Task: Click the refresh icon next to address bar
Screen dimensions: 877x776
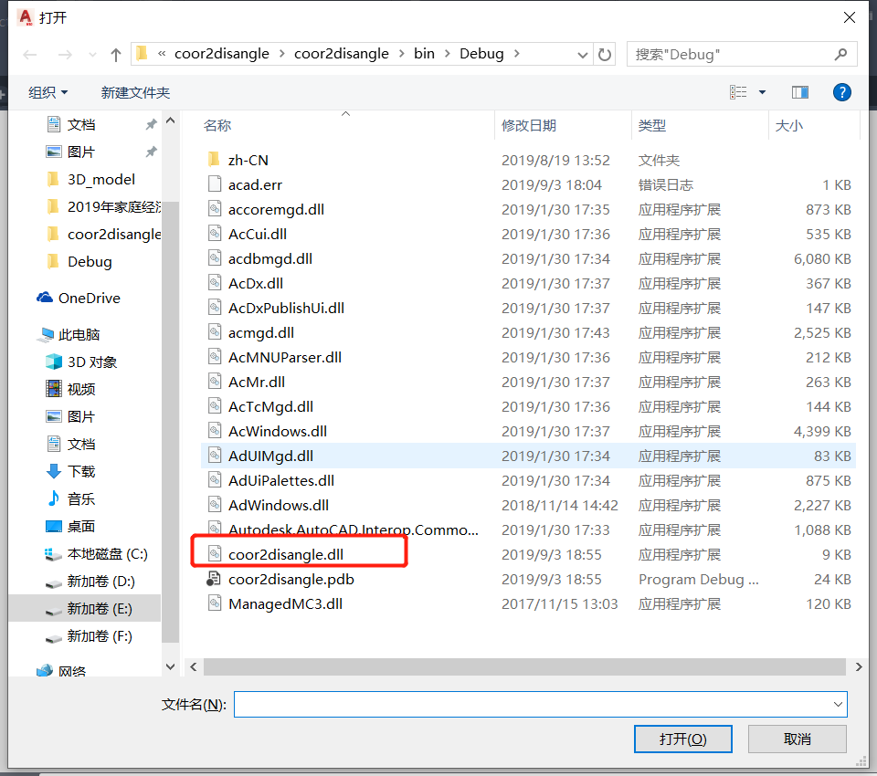Action: click(605, 54)
